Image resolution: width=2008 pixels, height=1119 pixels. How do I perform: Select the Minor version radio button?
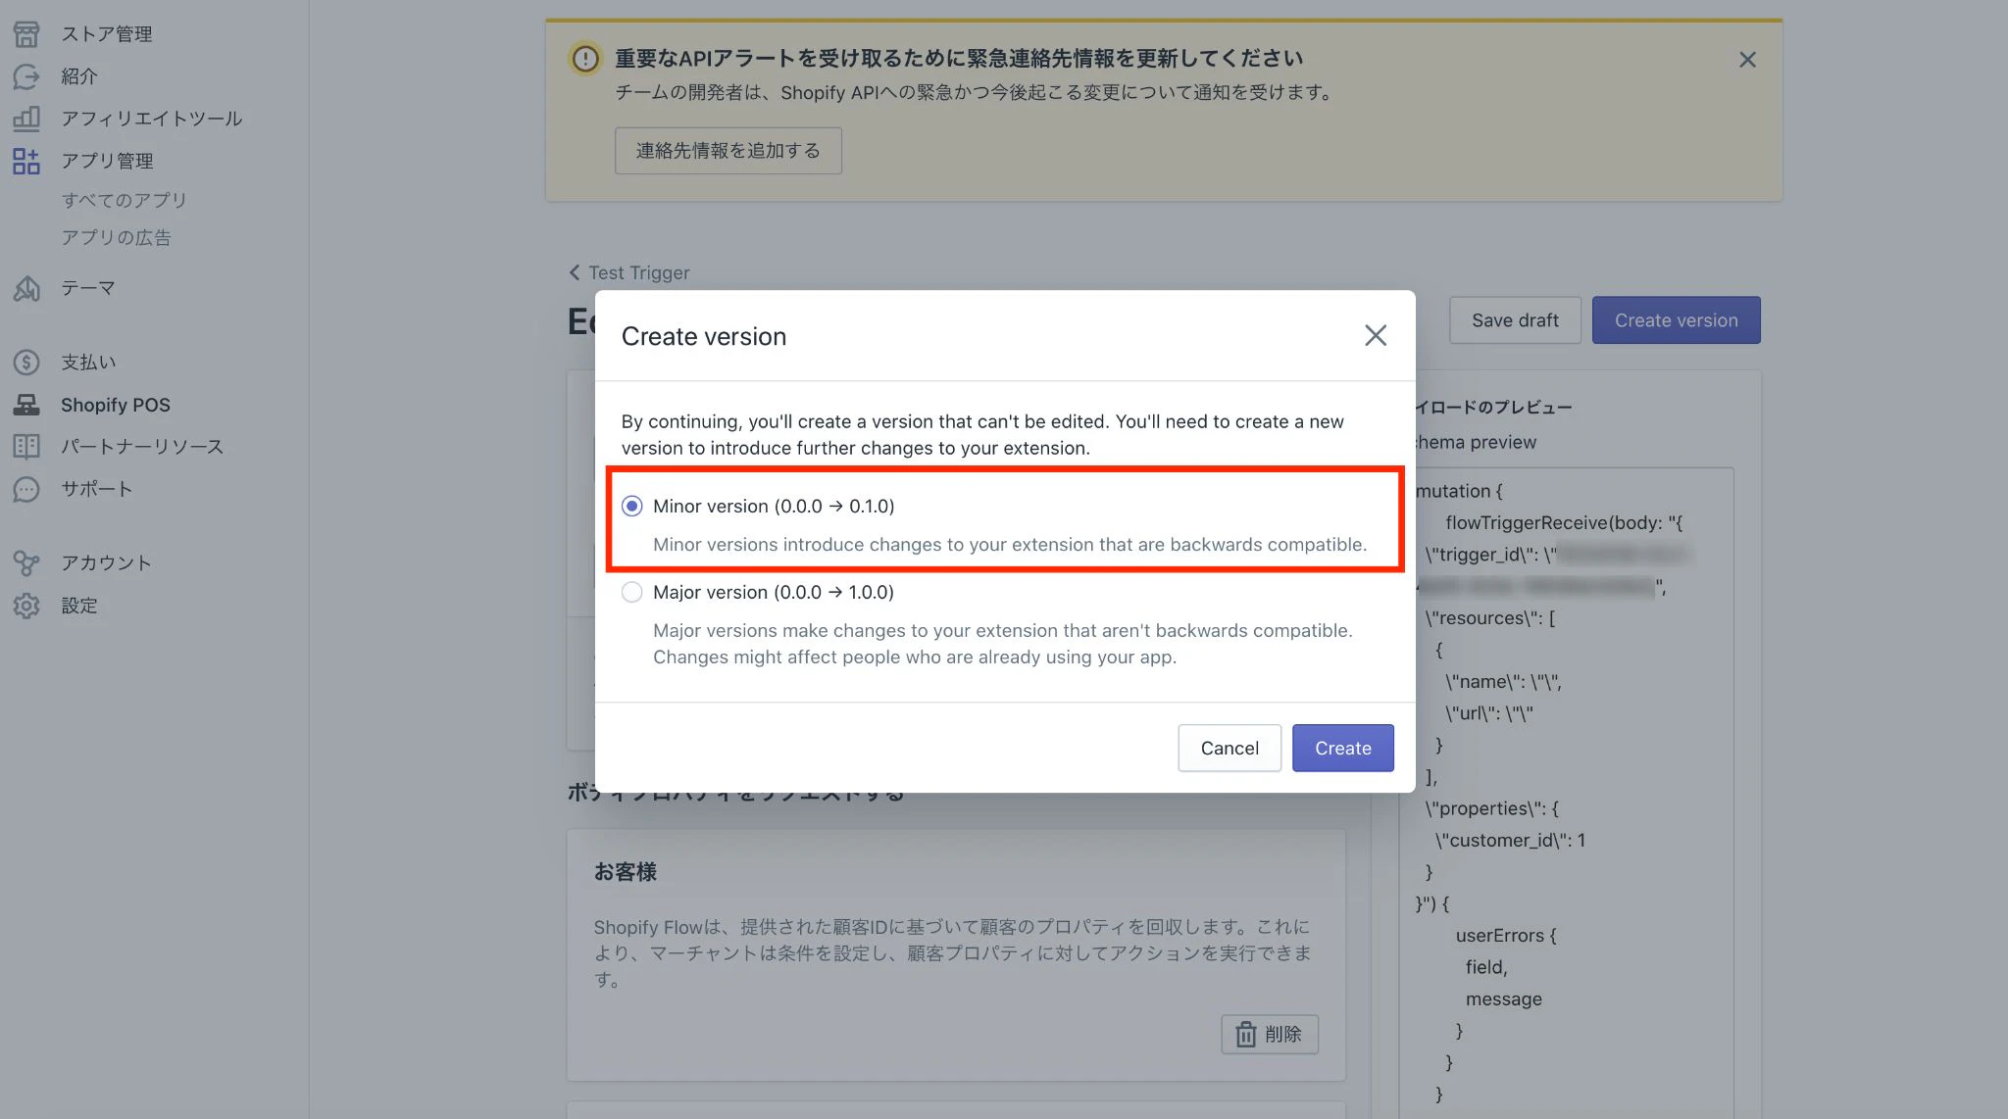click(632, 506)
